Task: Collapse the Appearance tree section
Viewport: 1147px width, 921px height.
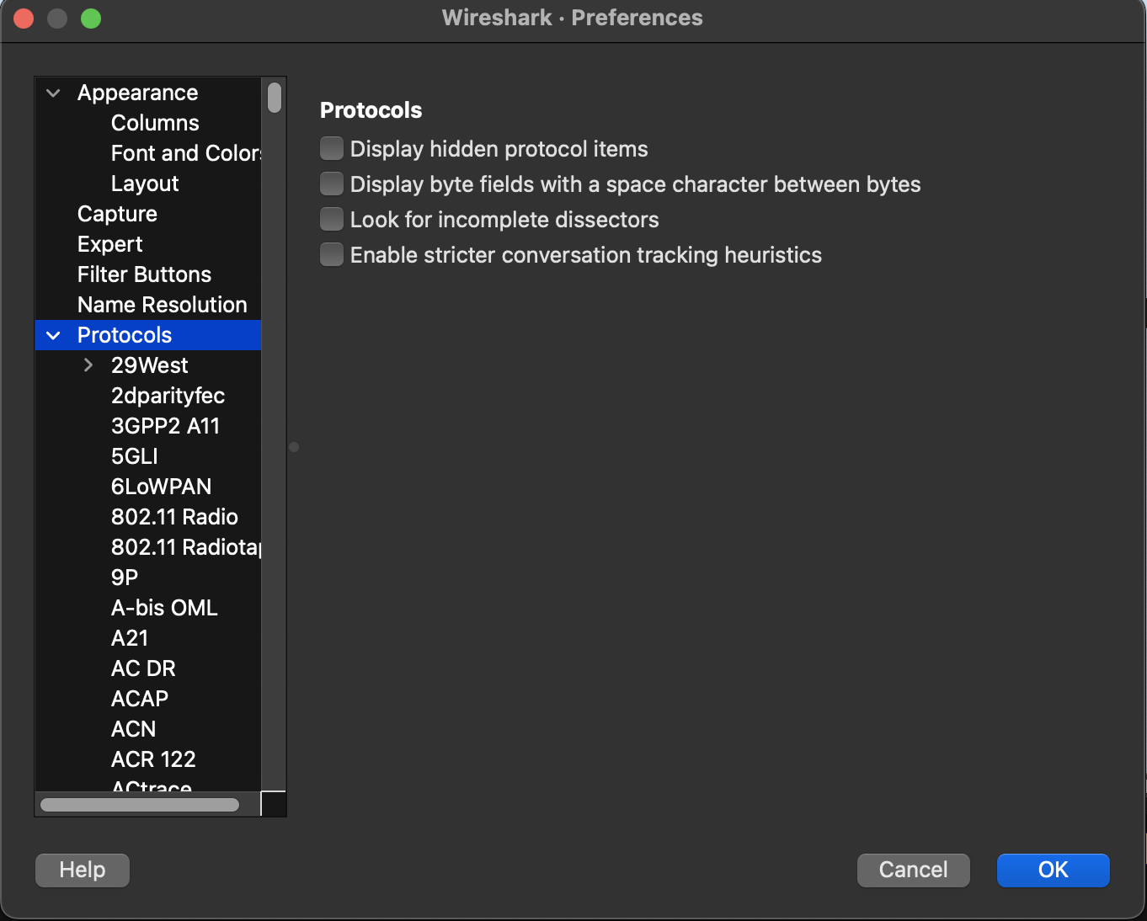Action: point(54,93)
